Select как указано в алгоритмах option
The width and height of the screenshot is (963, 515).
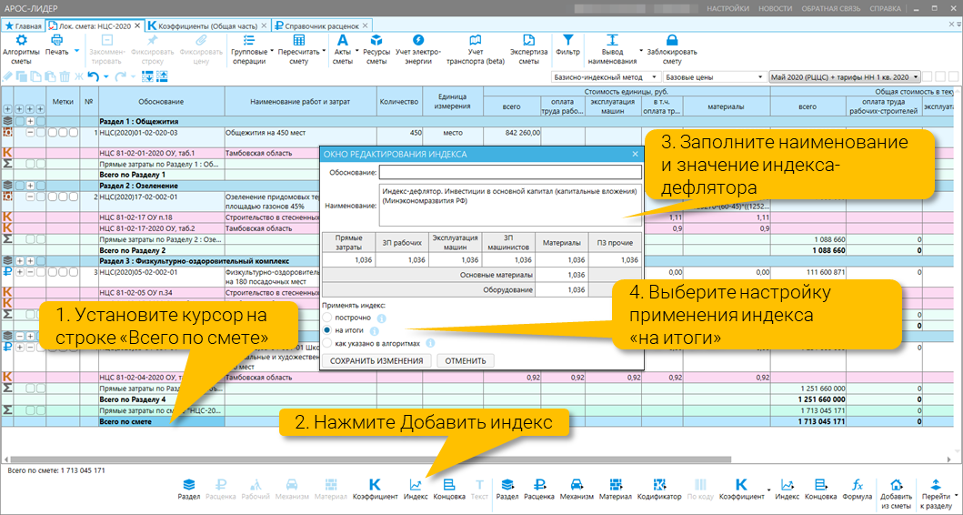tap(327, 343)
